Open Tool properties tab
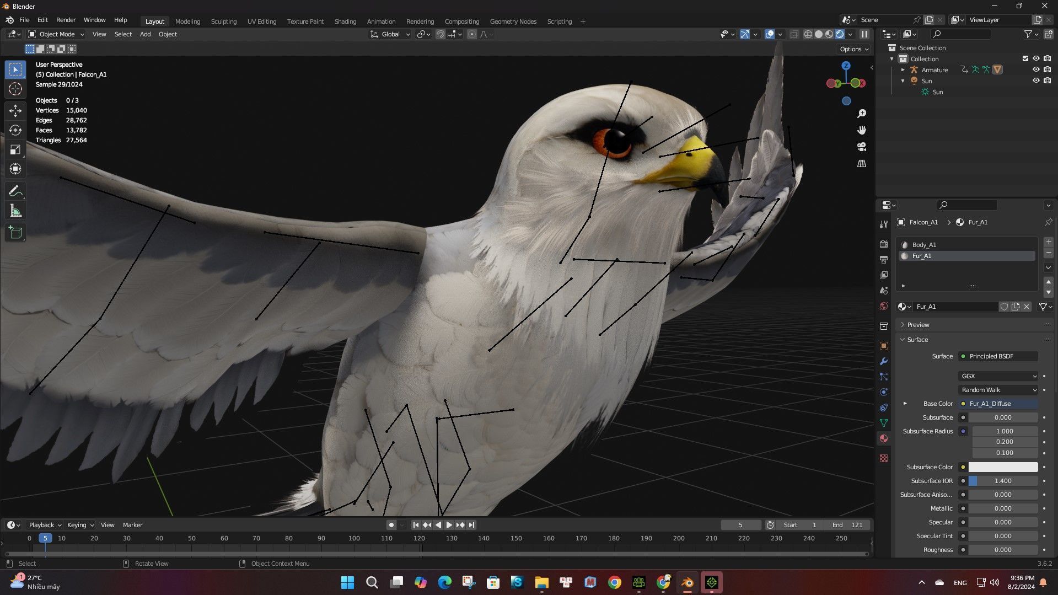 click(x=884, y=224)
